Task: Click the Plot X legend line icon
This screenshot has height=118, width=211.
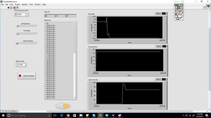Action: point(164,13)
